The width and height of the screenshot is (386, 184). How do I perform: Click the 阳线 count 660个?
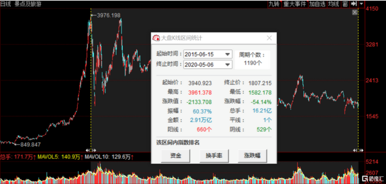click(x=204, y=130)
